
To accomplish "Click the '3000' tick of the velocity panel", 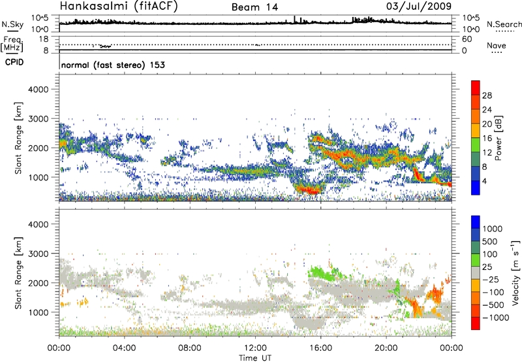I will coord(38,254).
